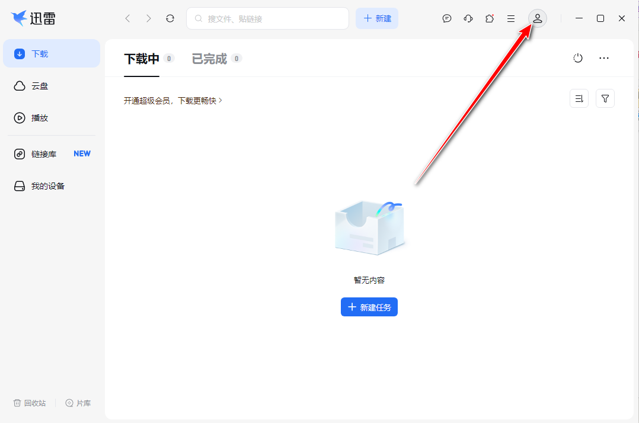639x423 pixels.
Task: Open 片库 at the bottom
Action: click(78, 403)
